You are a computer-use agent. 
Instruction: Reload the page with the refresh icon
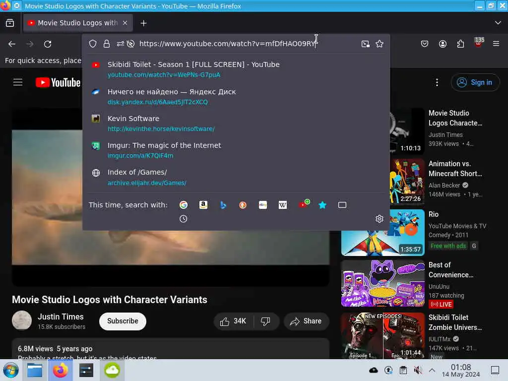[x=48, y=44]
